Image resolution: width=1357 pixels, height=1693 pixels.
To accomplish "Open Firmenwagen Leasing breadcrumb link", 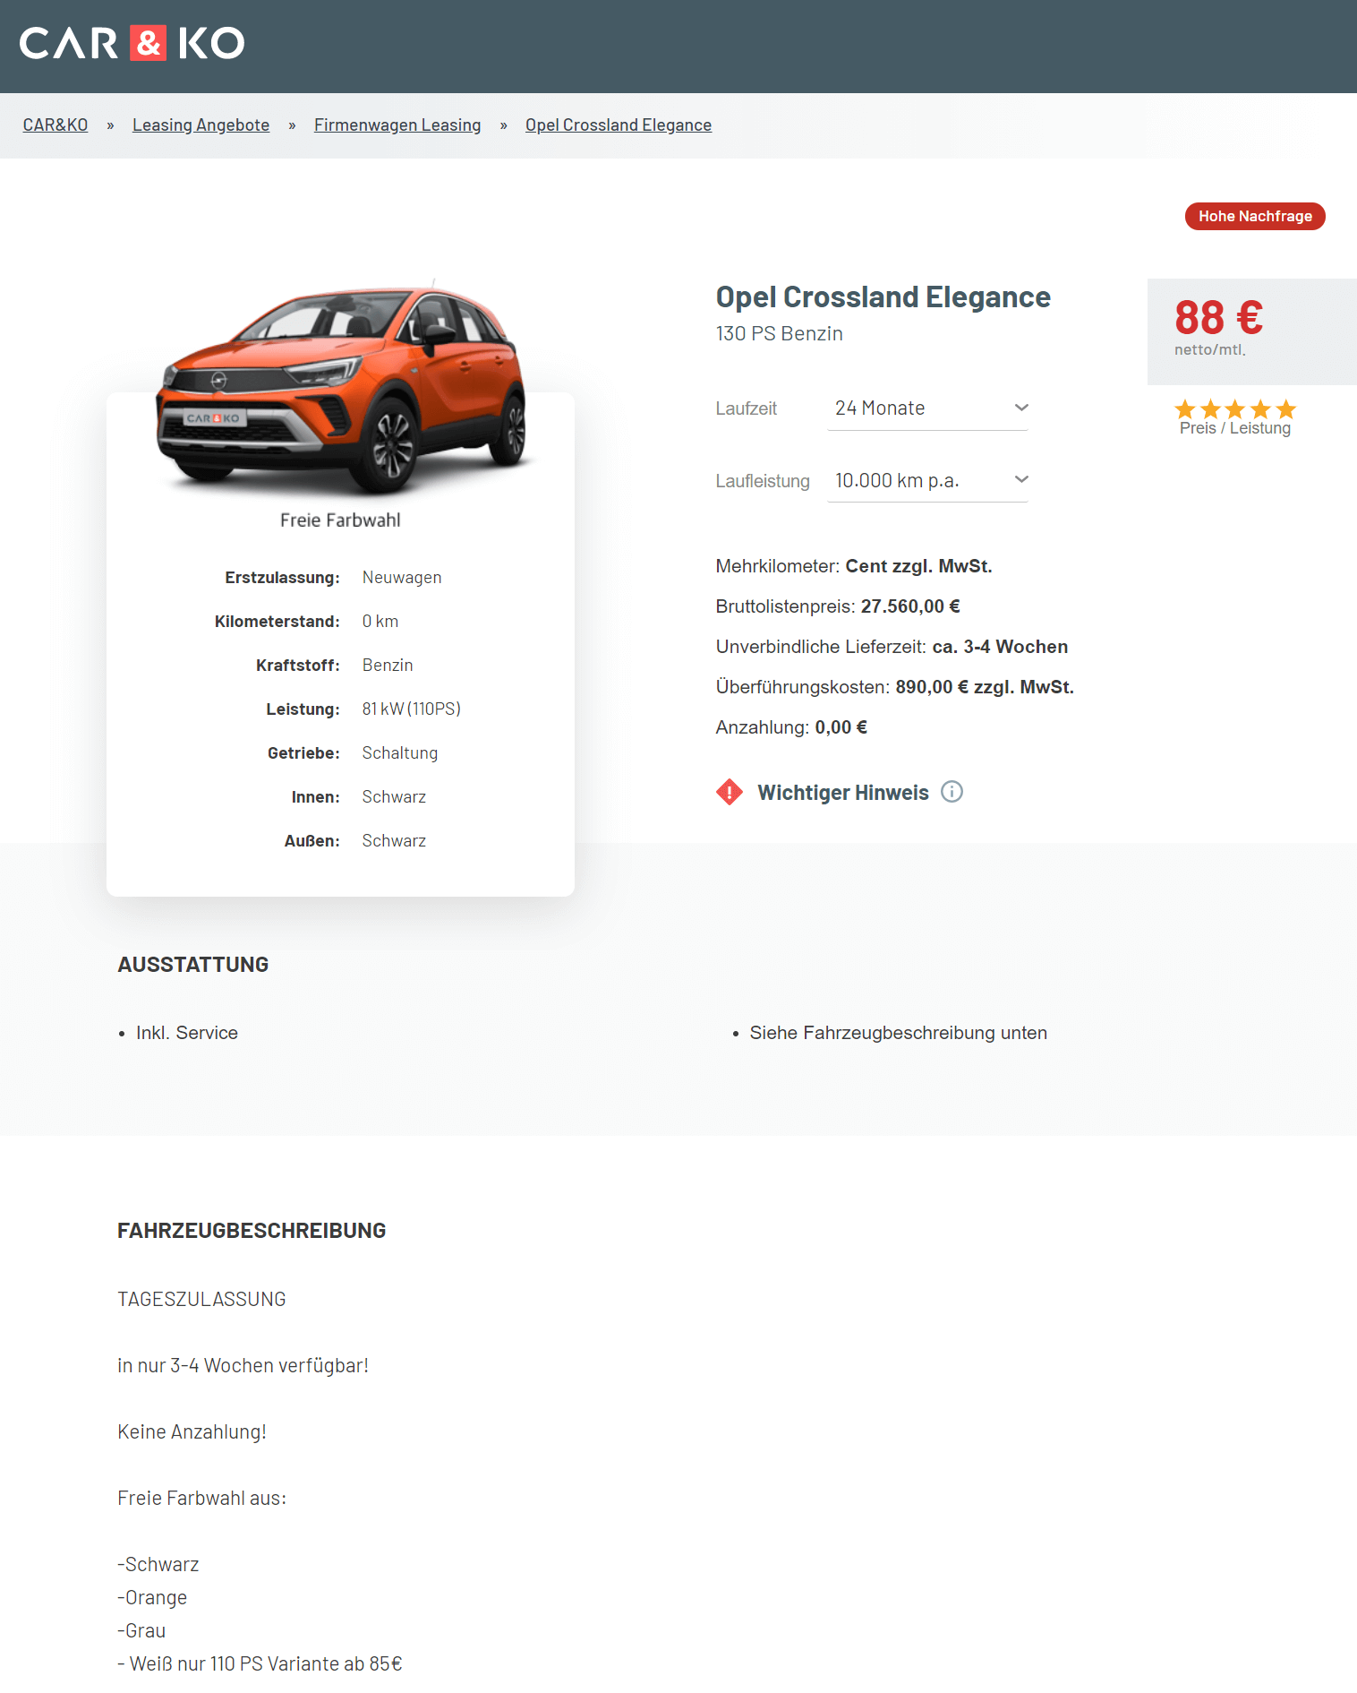I will [397, 125].
